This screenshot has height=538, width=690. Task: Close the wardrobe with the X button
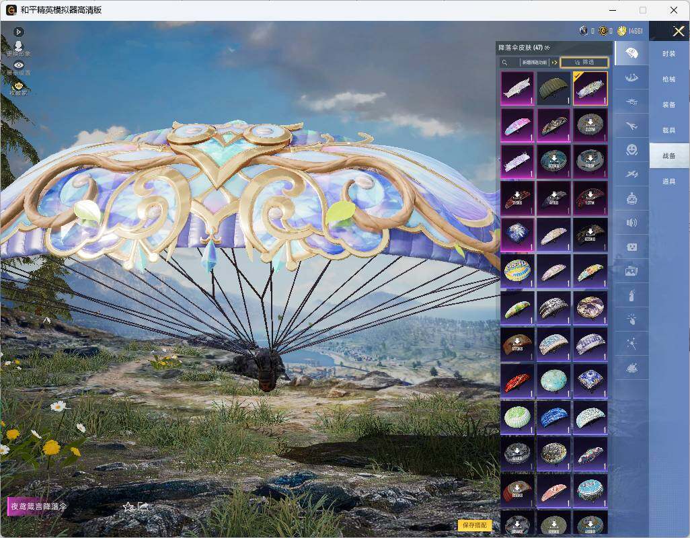[678, 31]
